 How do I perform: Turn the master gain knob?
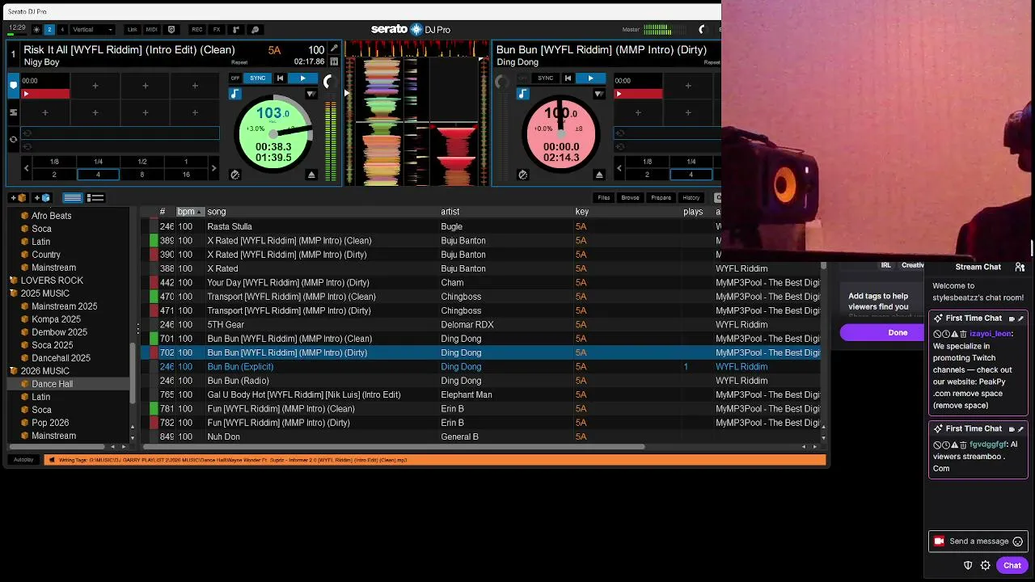[701, 30]
